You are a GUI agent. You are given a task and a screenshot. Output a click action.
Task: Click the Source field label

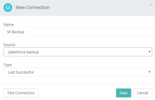9,45
